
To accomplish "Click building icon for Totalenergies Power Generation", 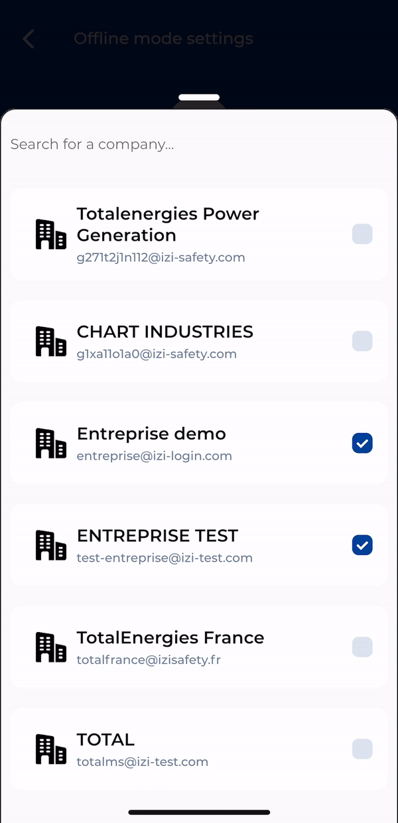I will (50, 235).
